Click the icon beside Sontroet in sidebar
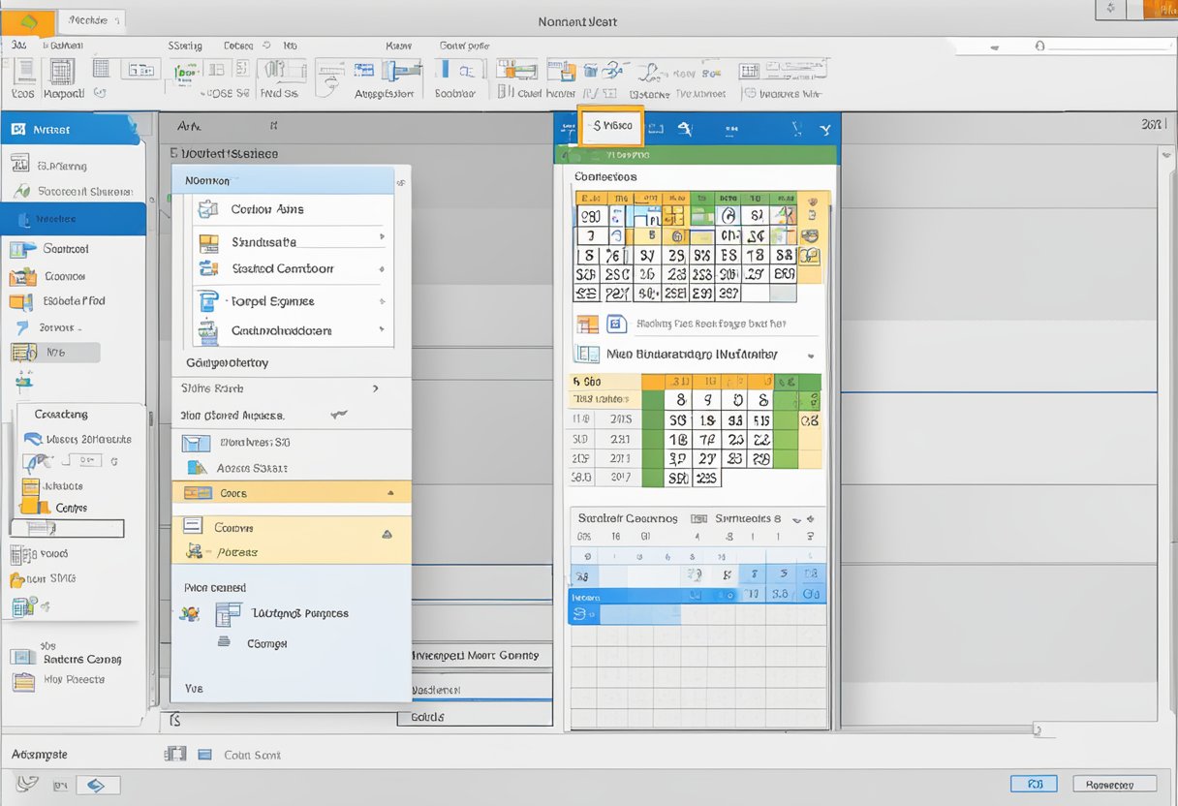1178x806 pixels. point(21,250)
